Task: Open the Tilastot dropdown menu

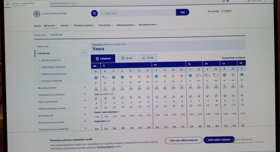Action: click(x=65, y=26)
